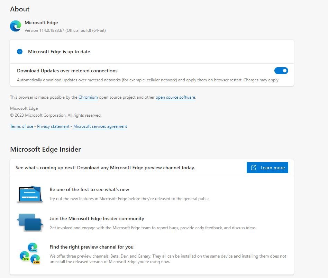The height and width of the screenshot is (278, 328).
Task: Click the Edge version number text
Action: coord(65,30)
